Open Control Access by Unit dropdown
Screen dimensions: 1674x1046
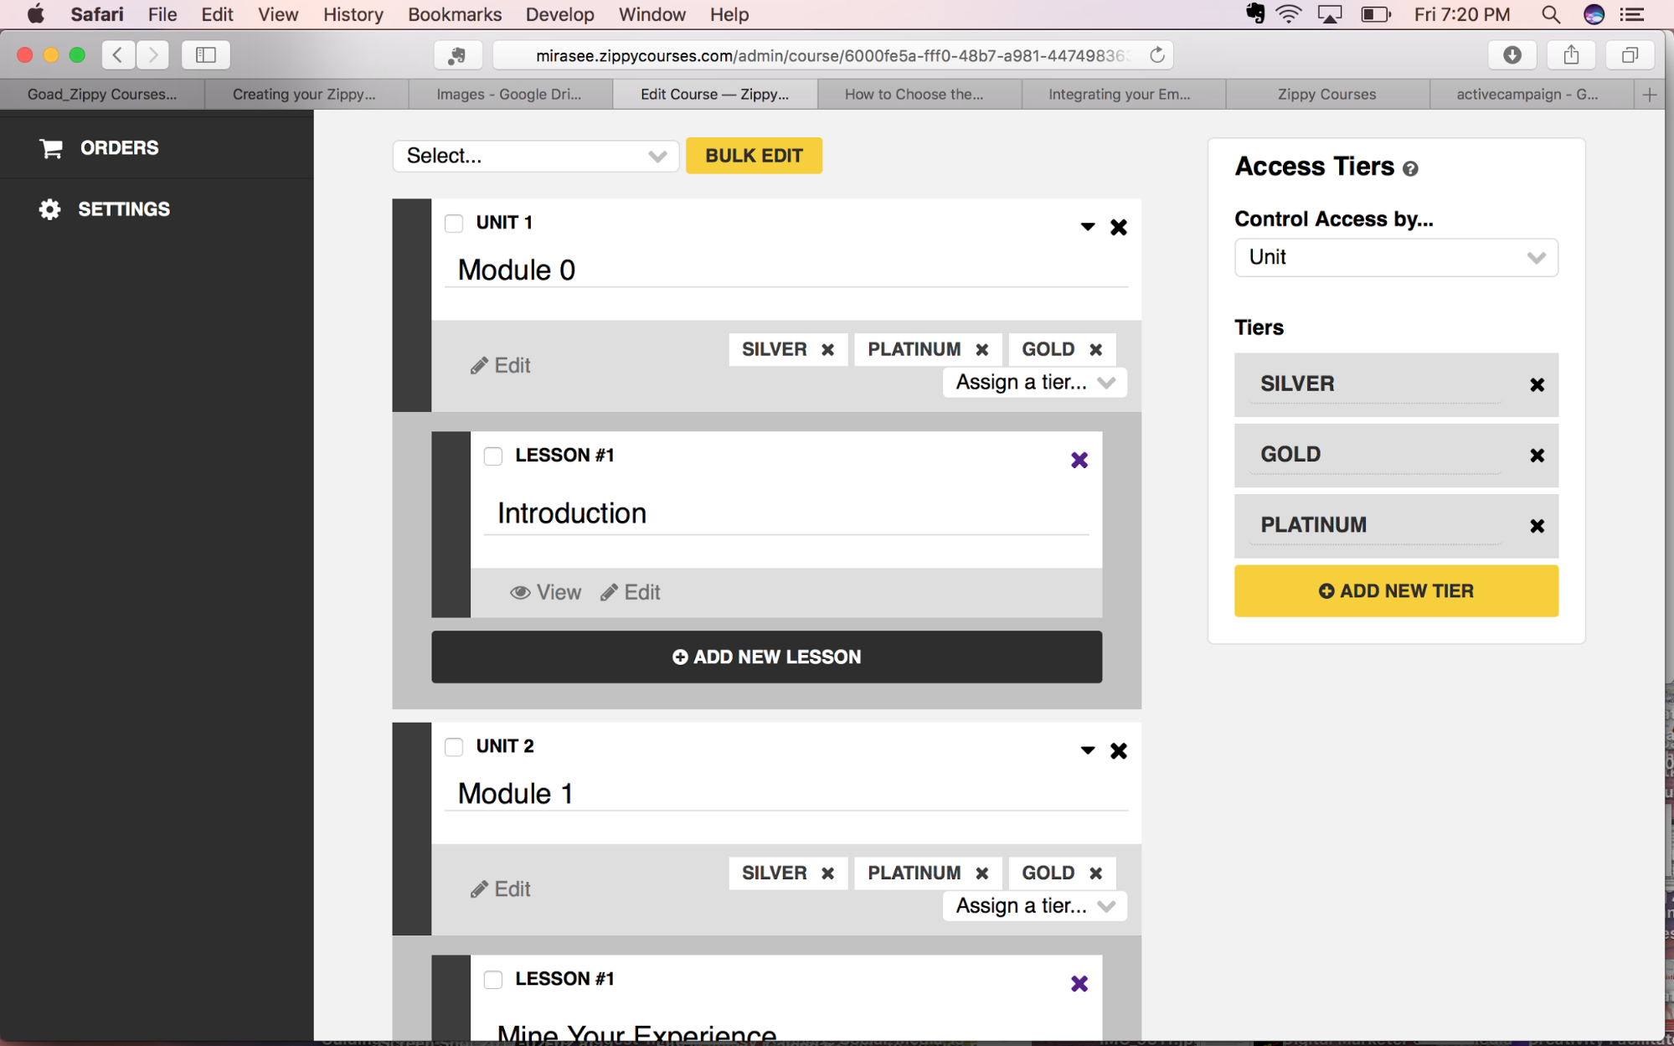click(1395, 258)
